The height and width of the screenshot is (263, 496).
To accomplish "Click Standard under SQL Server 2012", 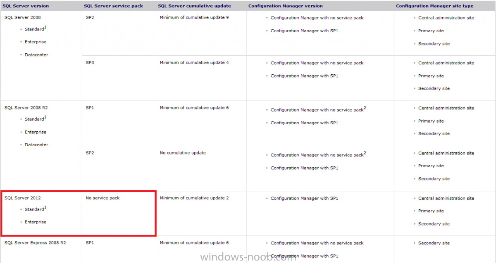I will pyautogui.click(x=34, y=209).
